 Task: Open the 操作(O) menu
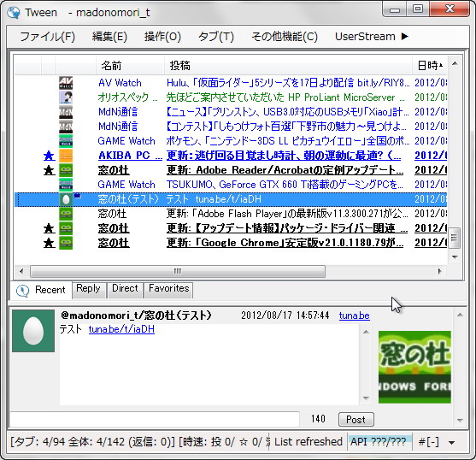tap(162, 37)
